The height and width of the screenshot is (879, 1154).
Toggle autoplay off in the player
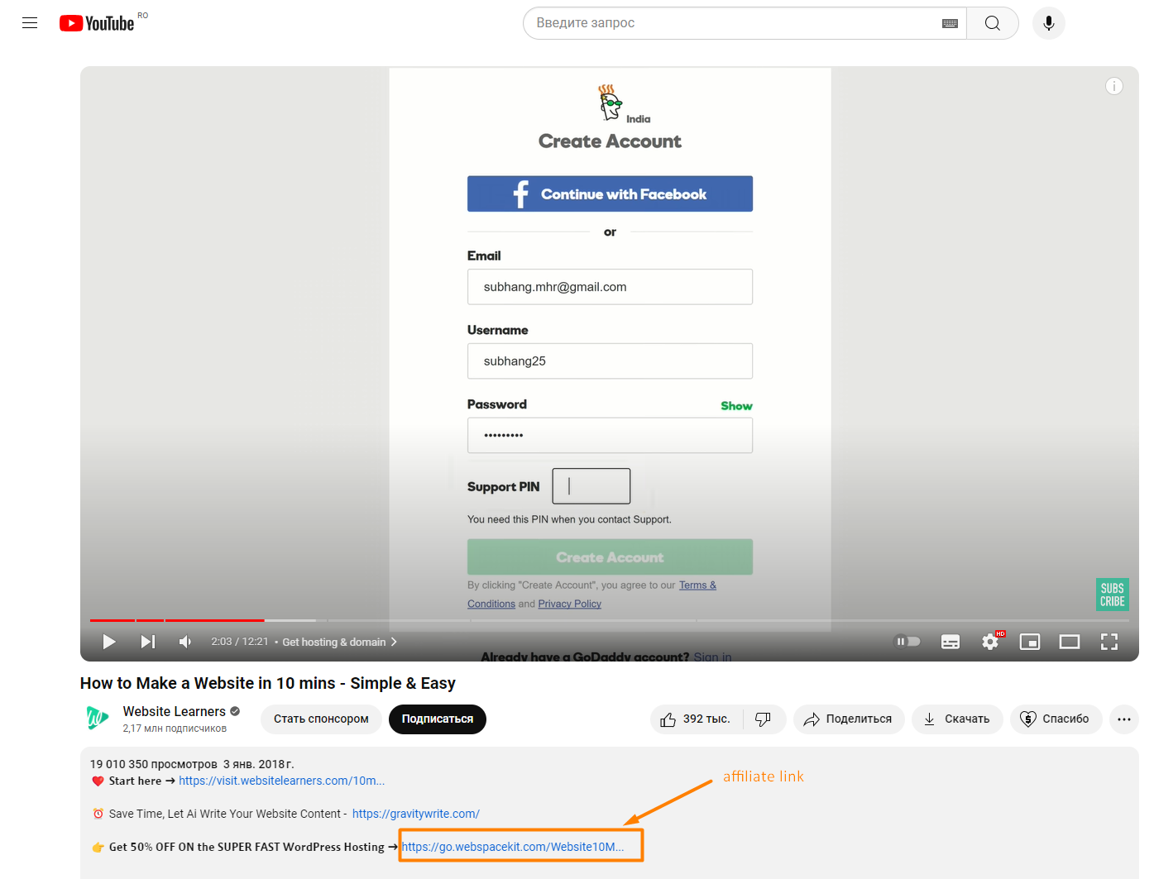pyautogui.click(x=907, y=641)
